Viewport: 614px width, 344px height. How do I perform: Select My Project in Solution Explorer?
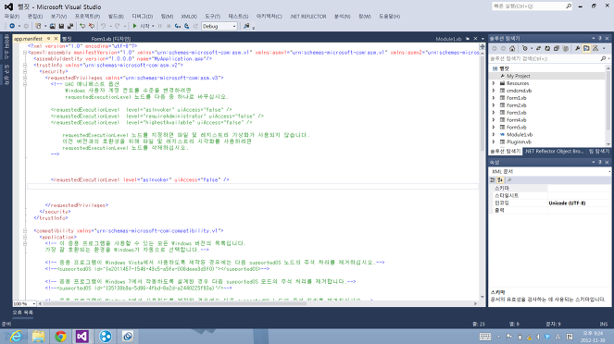[518, 76]
